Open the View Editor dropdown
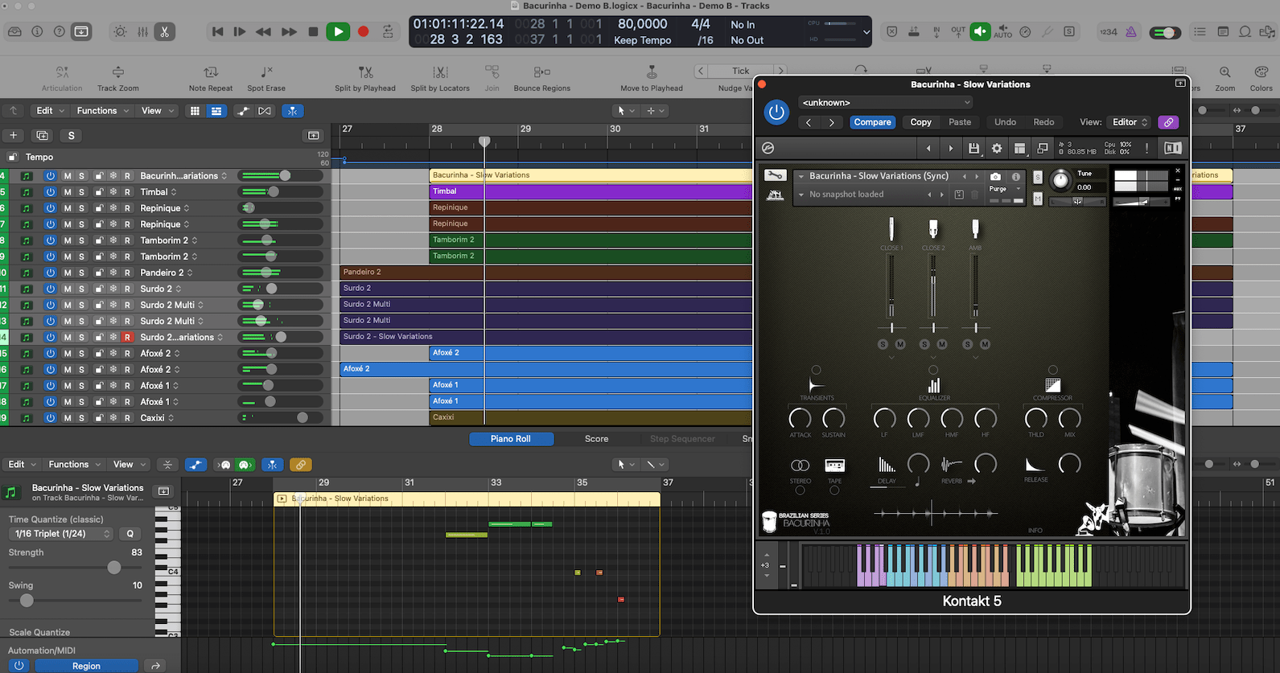Screen dimensions: 1280x673 pyautogui.click(x=1129, y=122)
